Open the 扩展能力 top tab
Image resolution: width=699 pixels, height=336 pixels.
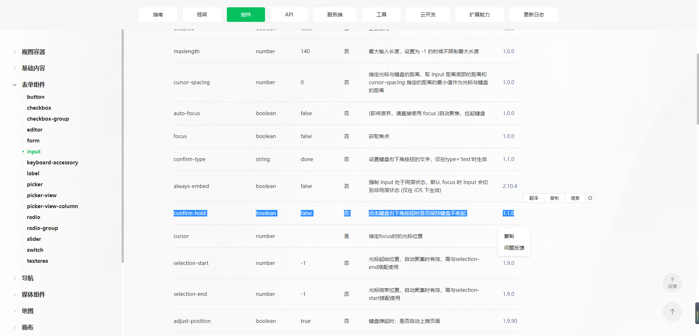479,15
